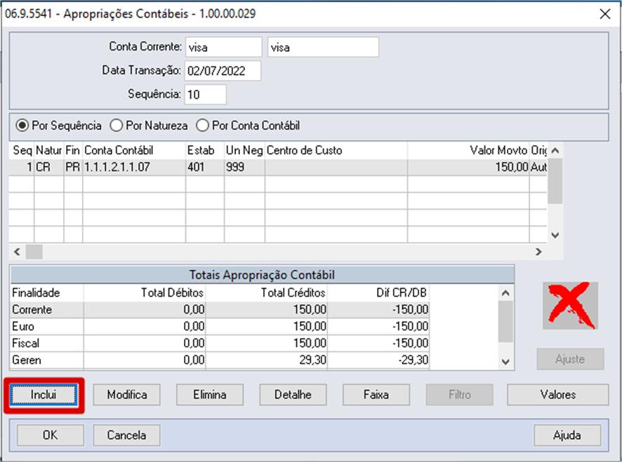Screen dimensions: 622x462
Task: Click the totals table scroll up arrow
Action: [x=505, y=293]
